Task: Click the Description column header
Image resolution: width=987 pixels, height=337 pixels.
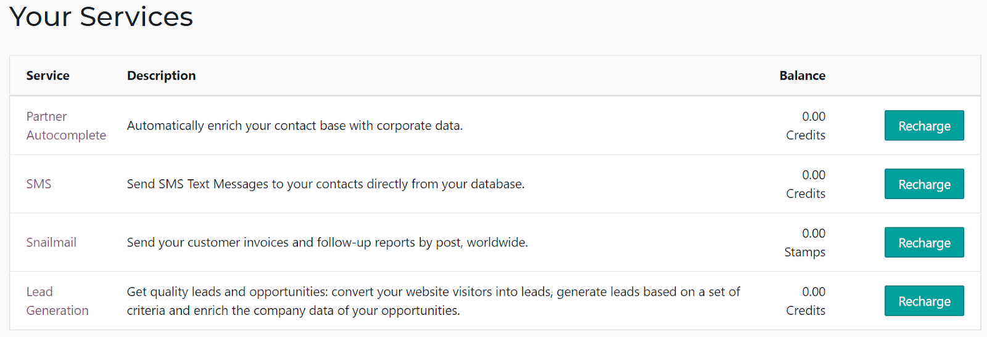Action: click(161, 76)
